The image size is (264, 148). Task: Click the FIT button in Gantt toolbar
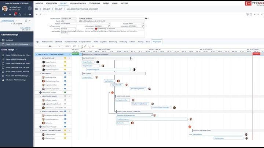point(74,46)
